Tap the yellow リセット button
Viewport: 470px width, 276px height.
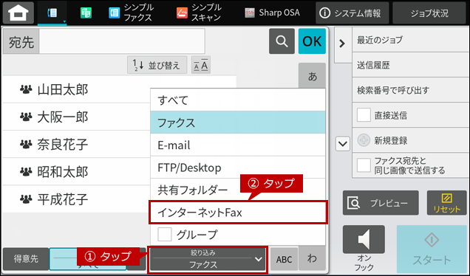click(x=446, y=203)
